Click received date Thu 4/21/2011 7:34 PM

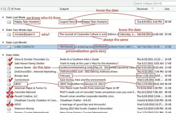pyautogui.click(x=150, y=72)
